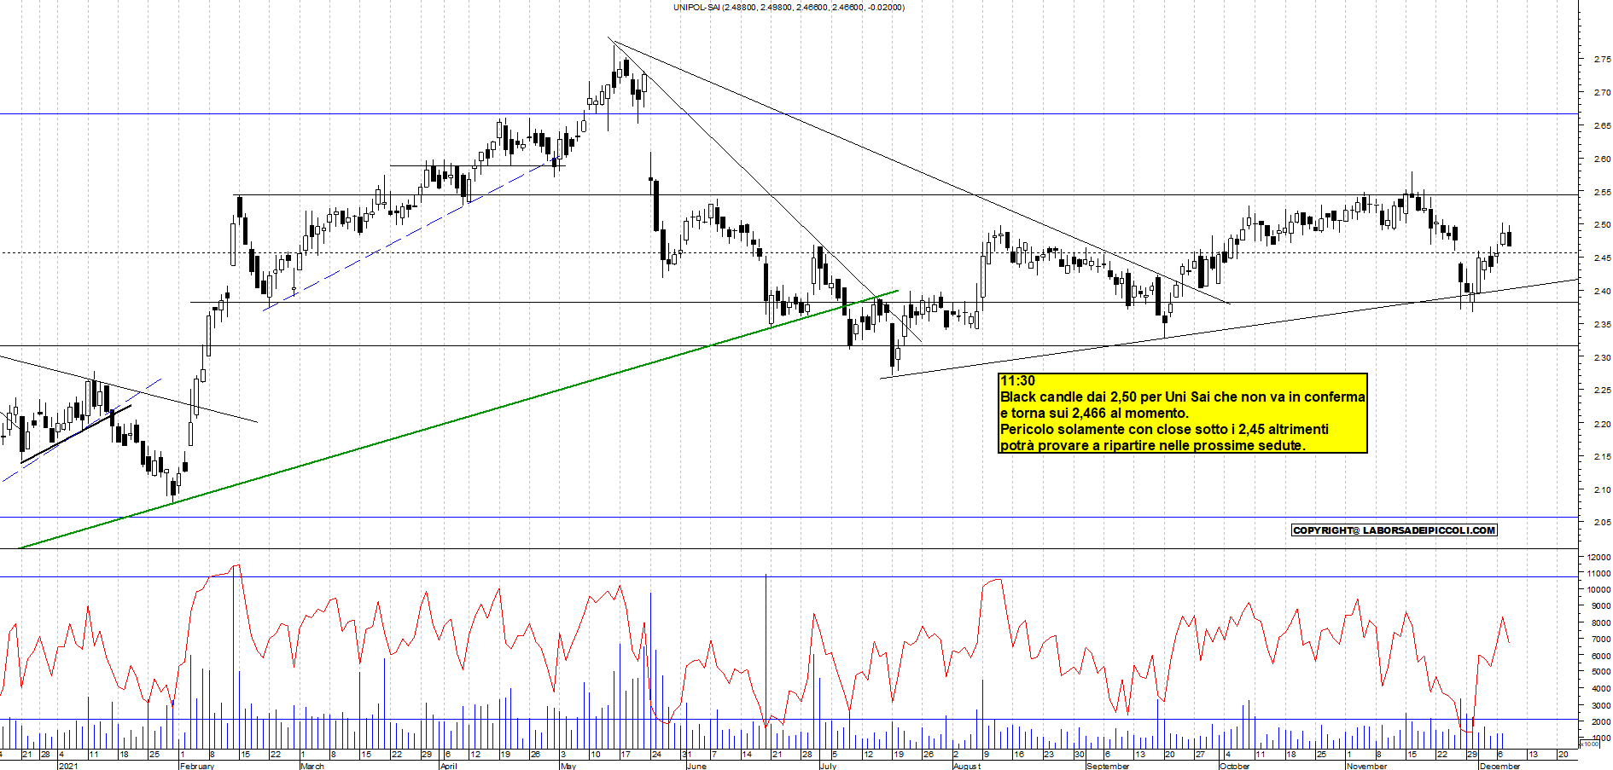Click the 2.50 price axis label

(x=1602, y=225)
